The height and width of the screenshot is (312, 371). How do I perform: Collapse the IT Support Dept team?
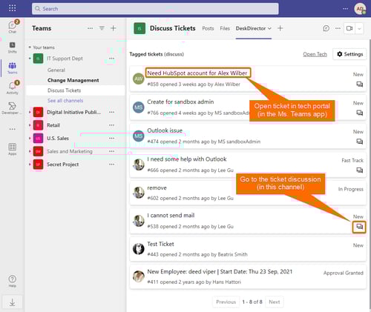pos(30,59)
